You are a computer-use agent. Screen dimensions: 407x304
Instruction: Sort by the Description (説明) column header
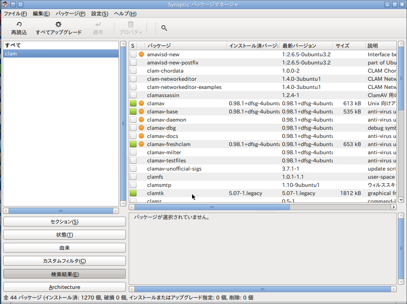(380, 46)
